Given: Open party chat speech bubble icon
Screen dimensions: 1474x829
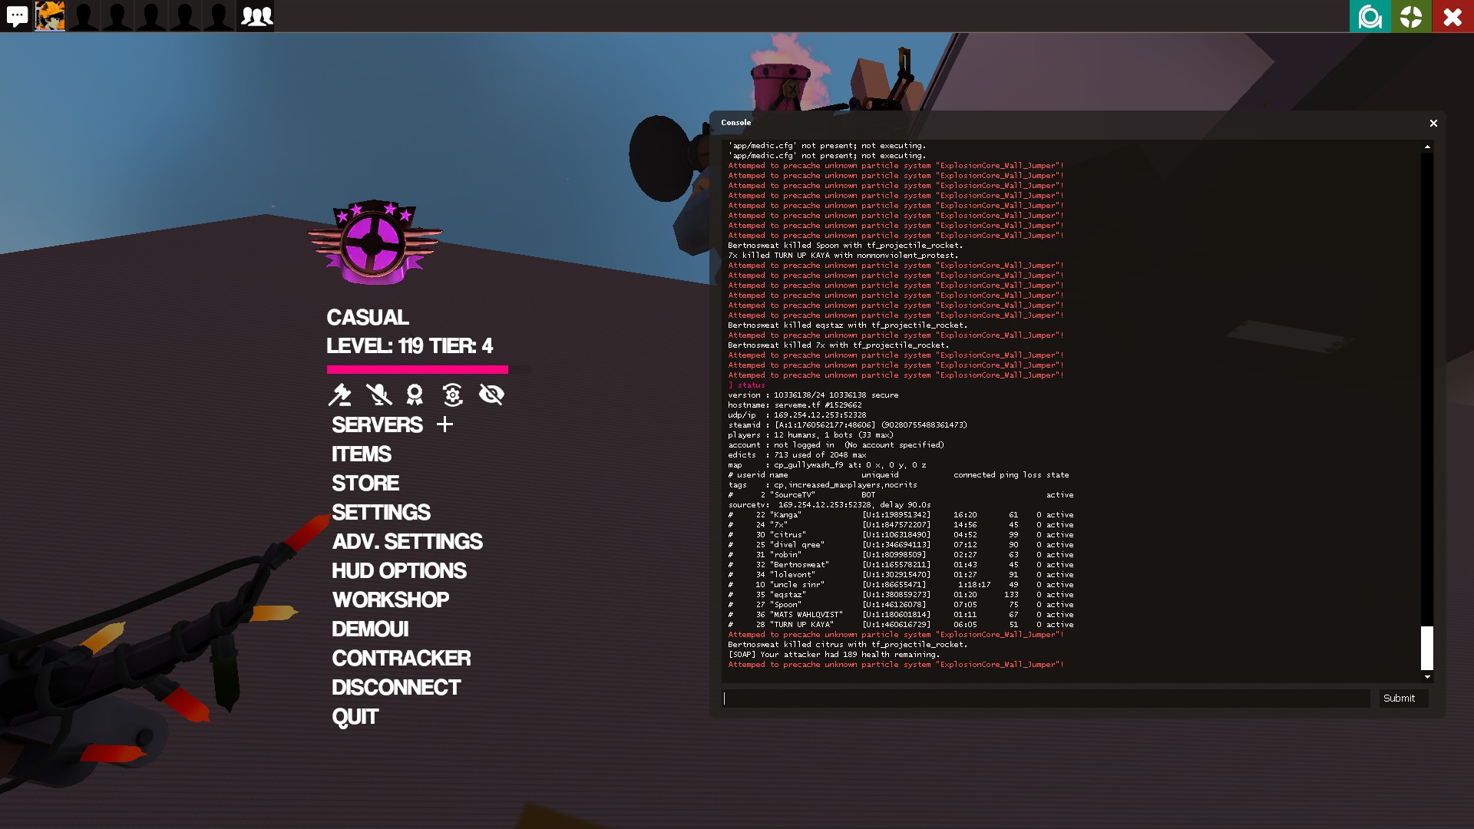Looking at the screenshot, I should tap(17, 16).
